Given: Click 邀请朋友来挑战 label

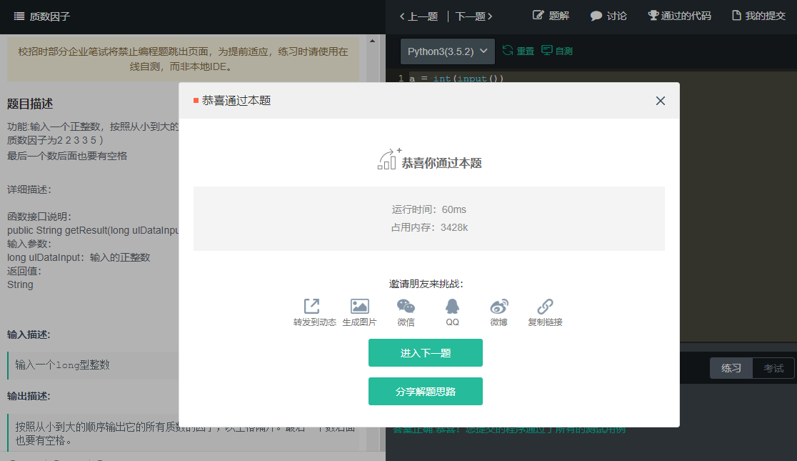Looking at the screenshot, I should [x=426, y=284].
